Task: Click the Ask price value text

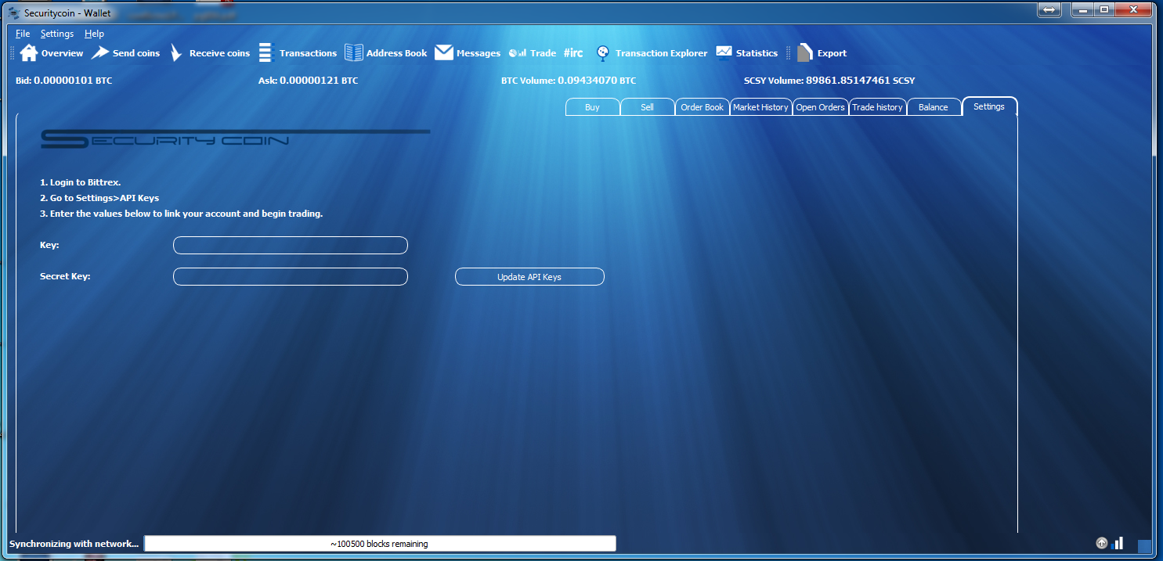Action: [319, 80]
